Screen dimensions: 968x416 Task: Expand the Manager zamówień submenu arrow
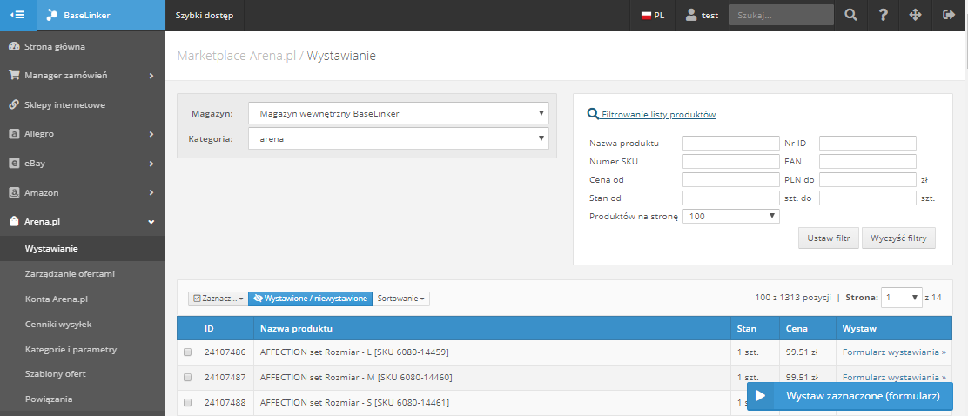coord(151,76)
